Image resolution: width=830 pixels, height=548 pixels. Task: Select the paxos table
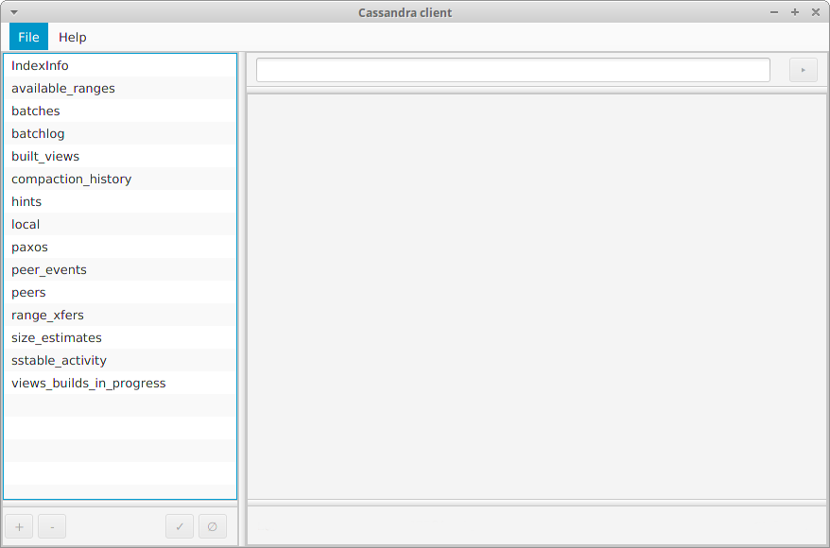(120, 247)
